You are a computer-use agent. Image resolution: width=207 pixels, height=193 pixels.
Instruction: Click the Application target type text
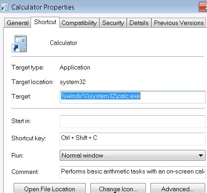[75, 68]
